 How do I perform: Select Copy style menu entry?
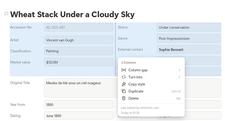[151, 84]
